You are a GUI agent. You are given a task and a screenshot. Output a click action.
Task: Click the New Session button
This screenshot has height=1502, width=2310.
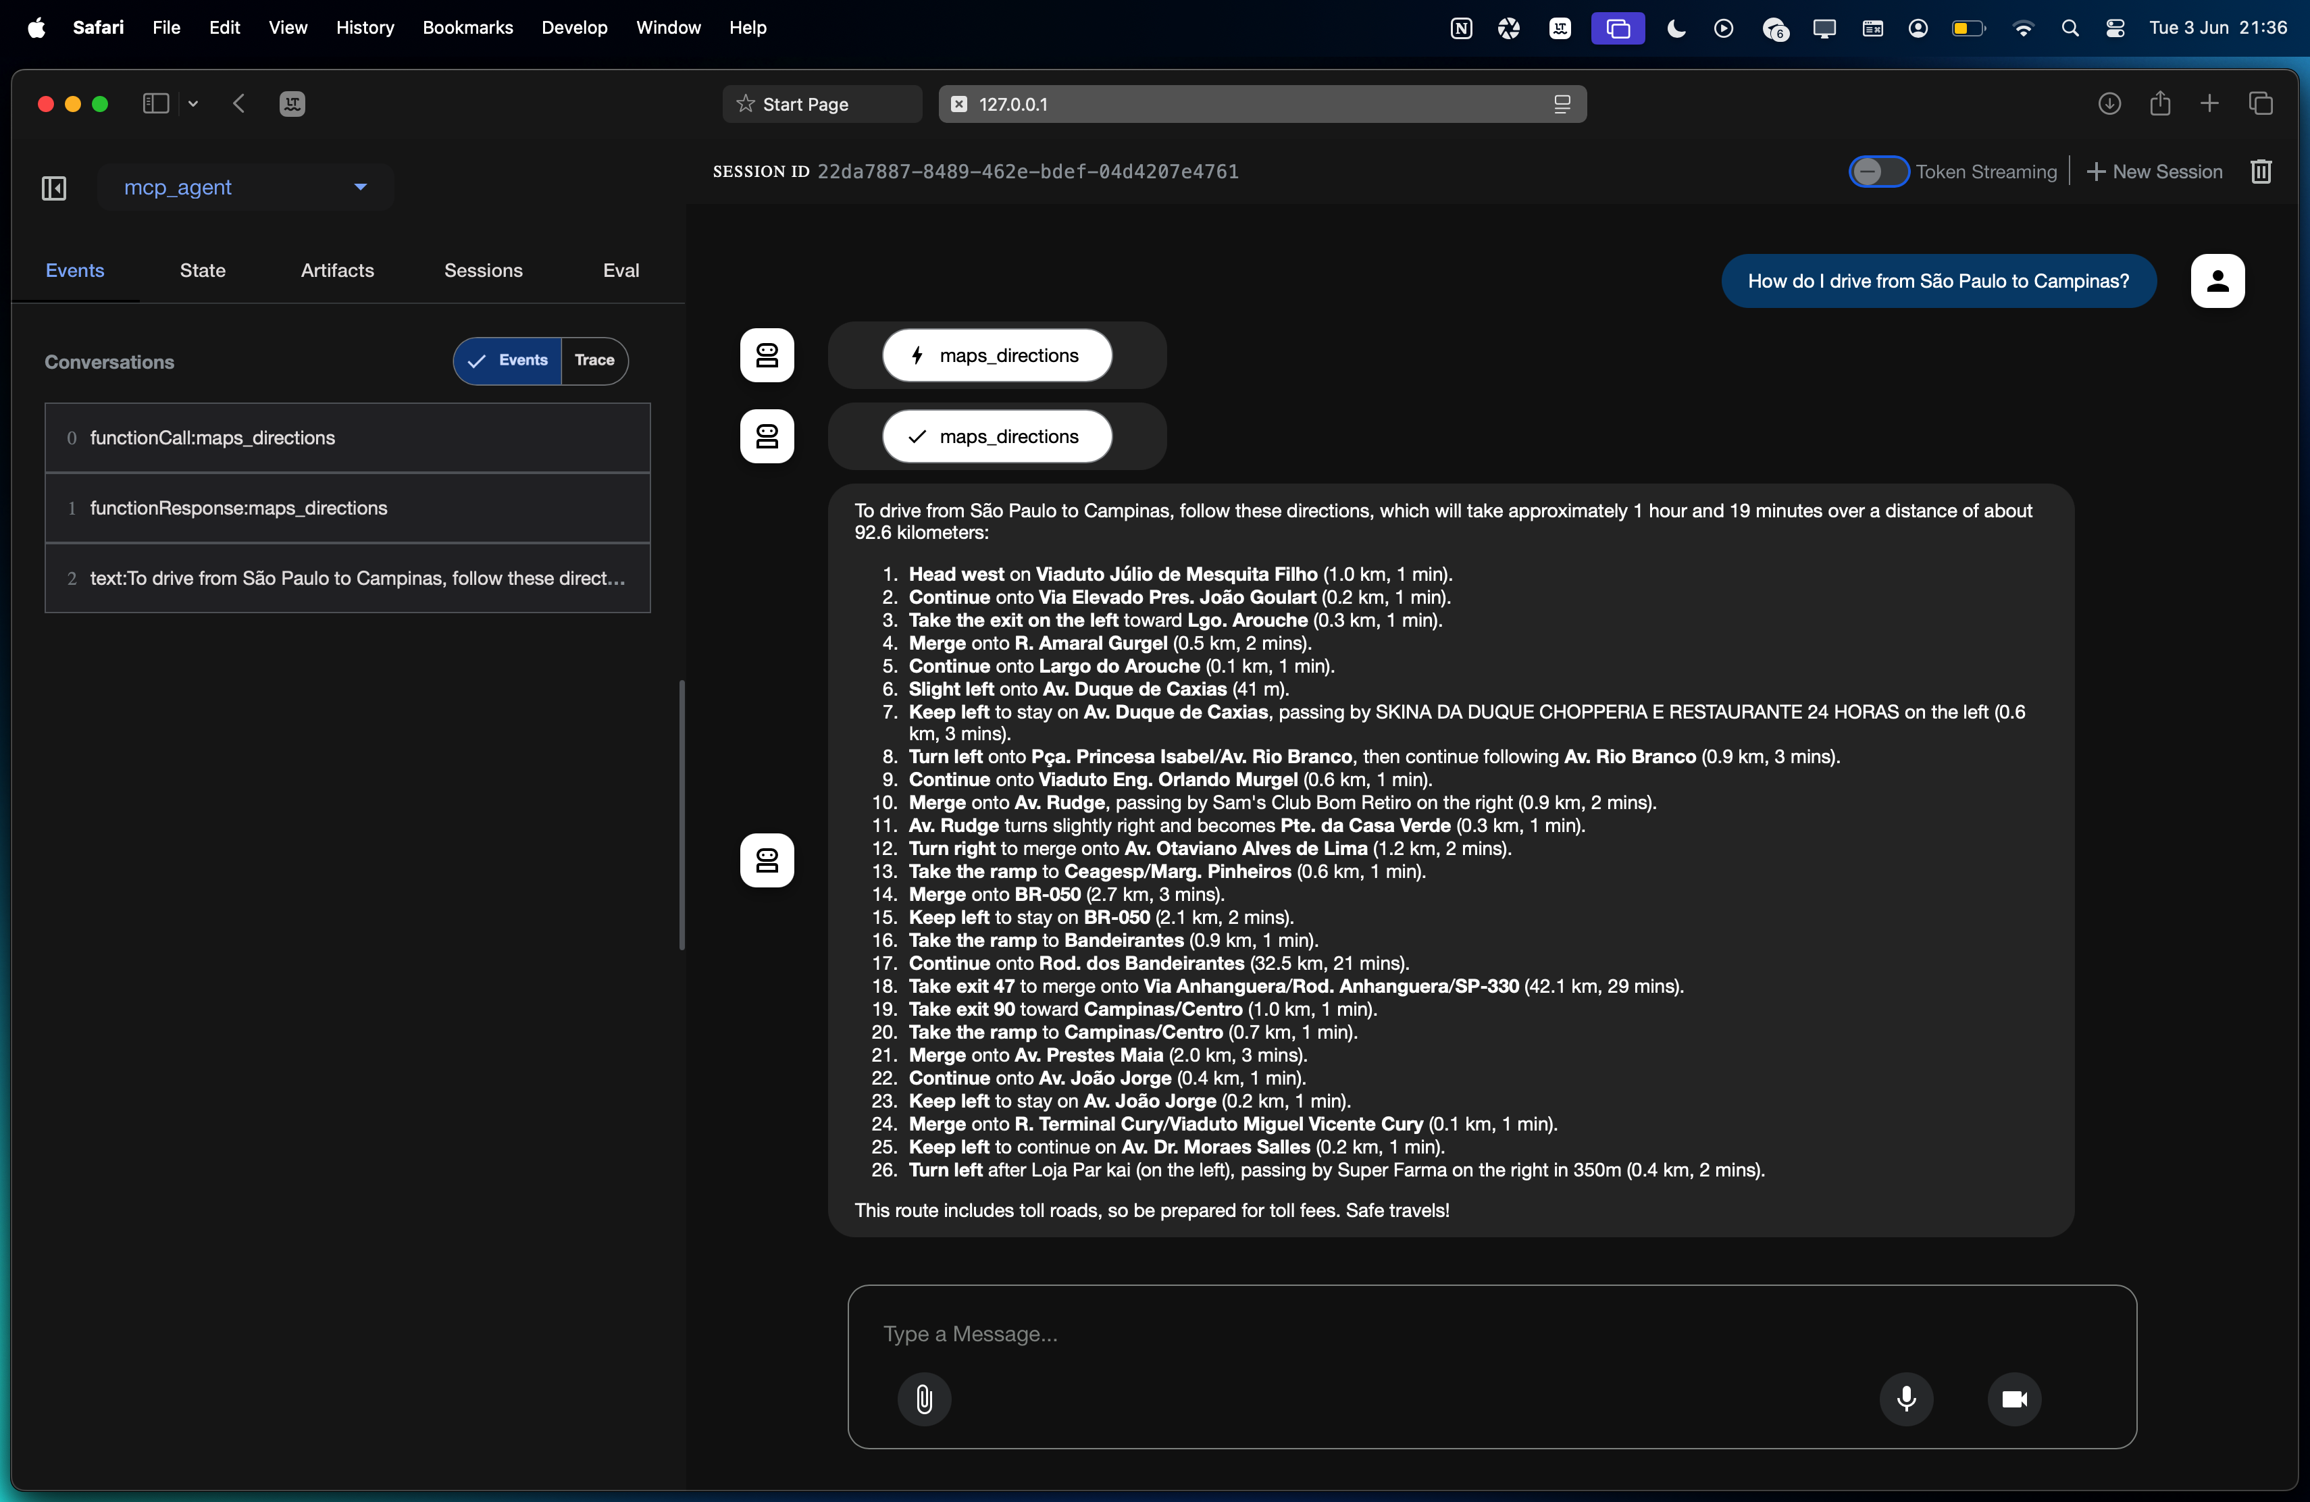tap(2154, 172)
